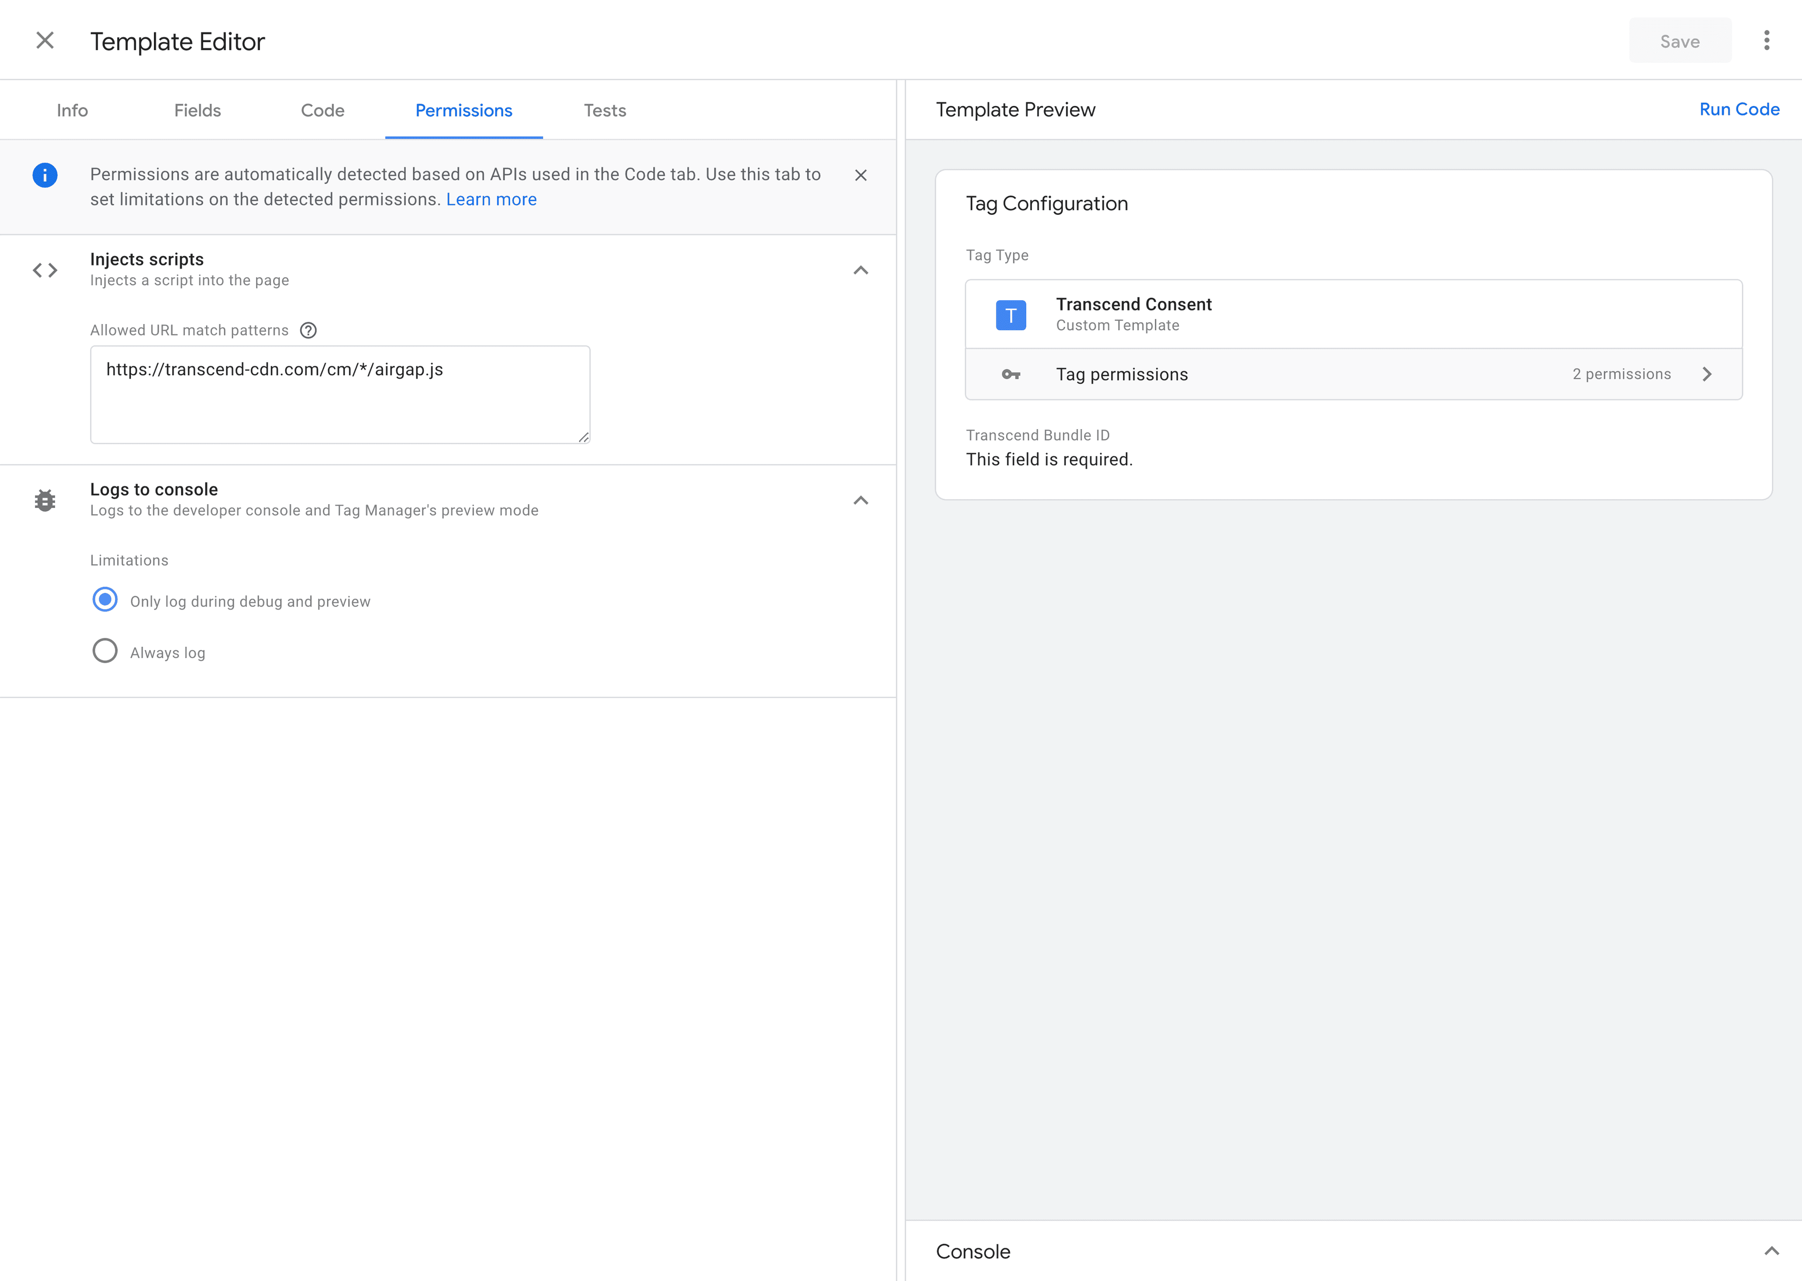The height and width of the screenshot is (1281, 1802).
Task: Select Only log during debug and preview
Action: click(105, 599)
